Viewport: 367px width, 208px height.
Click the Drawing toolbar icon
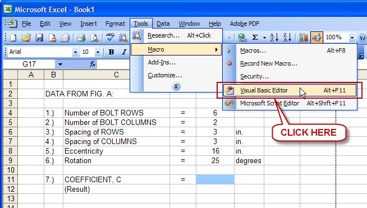(316, 38)
